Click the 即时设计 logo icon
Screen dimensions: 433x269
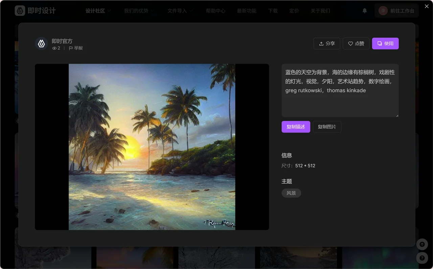[20, 10]
